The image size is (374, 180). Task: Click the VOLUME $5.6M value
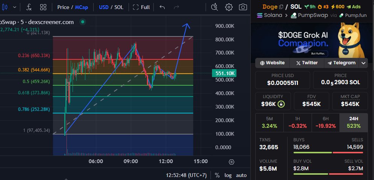[x=268, y=169]
